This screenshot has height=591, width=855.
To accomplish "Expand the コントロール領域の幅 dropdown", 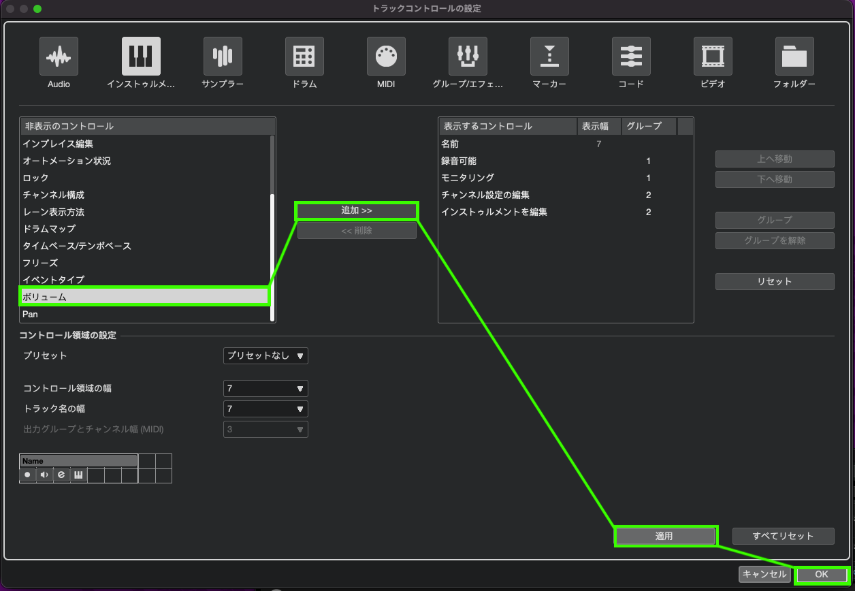I will [x=265, y=389].
